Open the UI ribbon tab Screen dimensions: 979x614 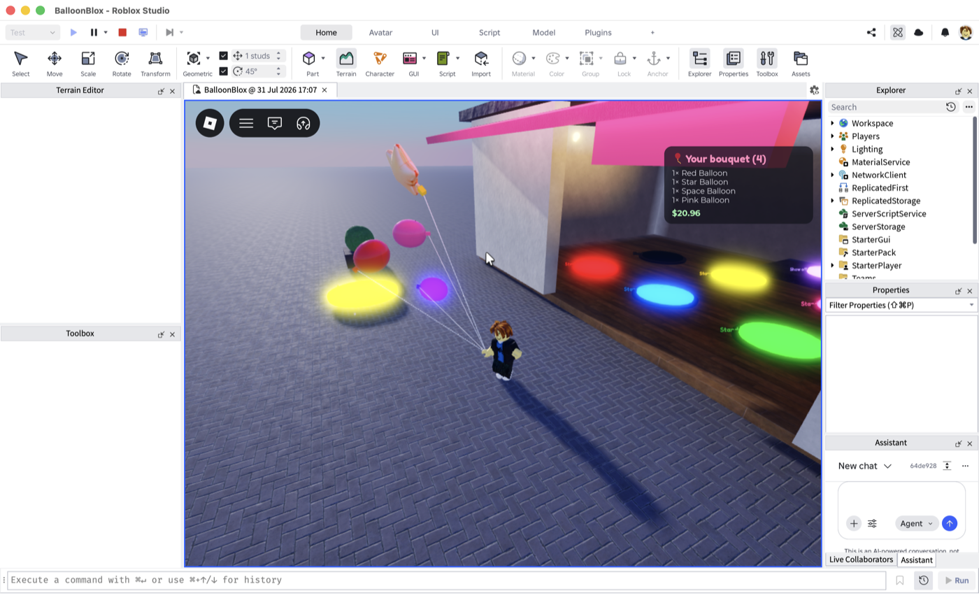[x=435, y=32]
